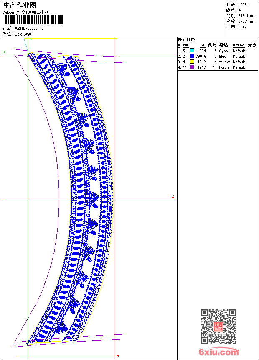Image resolution: width=259 pixels, height=360 pixels.
Task: Select the stitch count value 42351
Action: pyautogui.click(x=244, y=5)
